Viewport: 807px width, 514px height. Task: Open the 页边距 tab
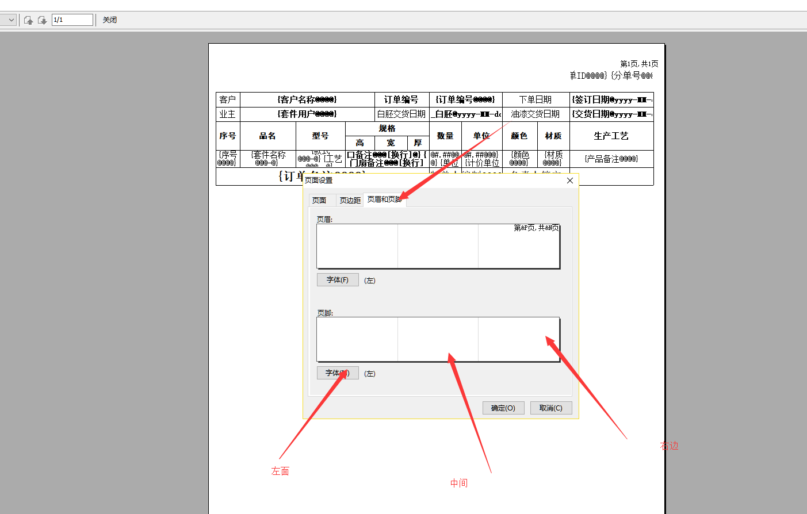(350, 200)
